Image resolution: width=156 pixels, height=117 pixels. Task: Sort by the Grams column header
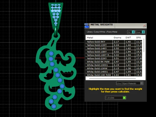(x=117, y=38)
